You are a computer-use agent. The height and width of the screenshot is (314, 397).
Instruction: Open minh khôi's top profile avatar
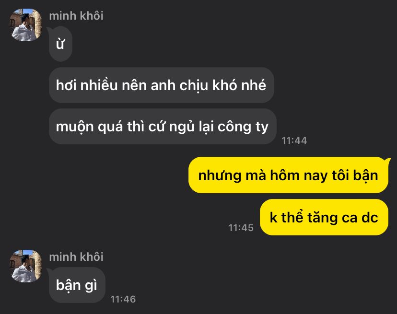coord(26,25)
